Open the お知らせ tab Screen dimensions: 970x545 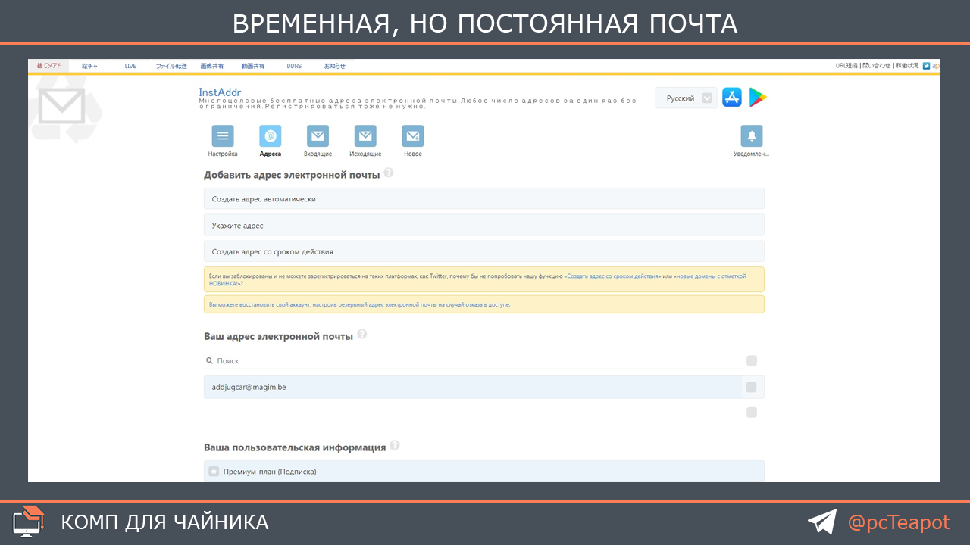[x=335, y=66]
